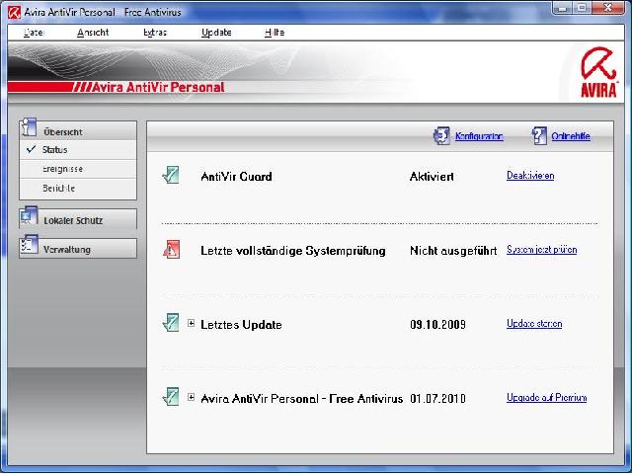Click the Verwaltung checklist icon
The height and width of the screenshot is (474, 632).
29,245
